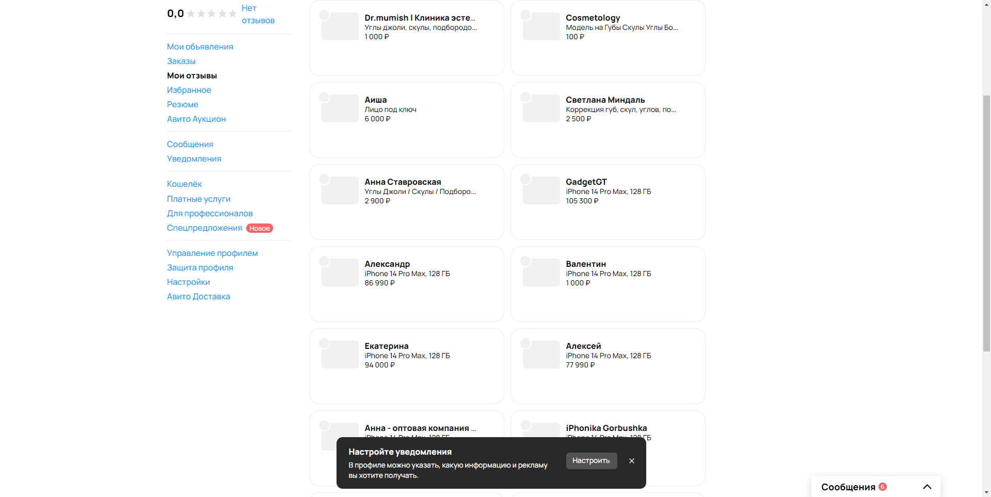Screen dimensions: 991x497
Task: Click seller name Анна Ставровская
Action: click(403, 182)
